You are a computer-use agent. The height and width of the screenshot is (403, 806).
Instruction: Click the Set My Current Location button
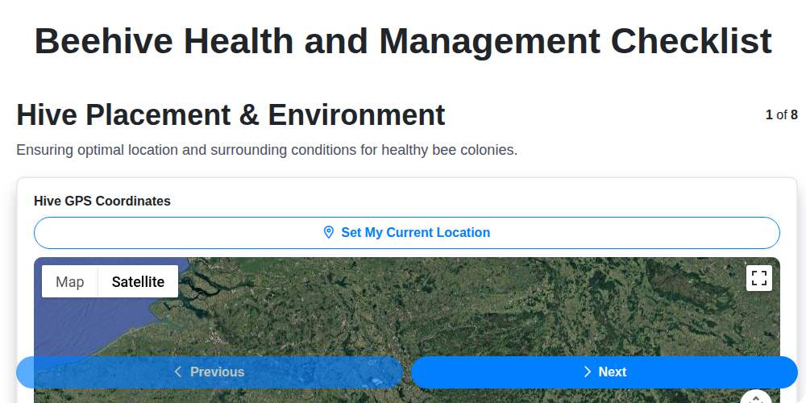pos(406,233)
